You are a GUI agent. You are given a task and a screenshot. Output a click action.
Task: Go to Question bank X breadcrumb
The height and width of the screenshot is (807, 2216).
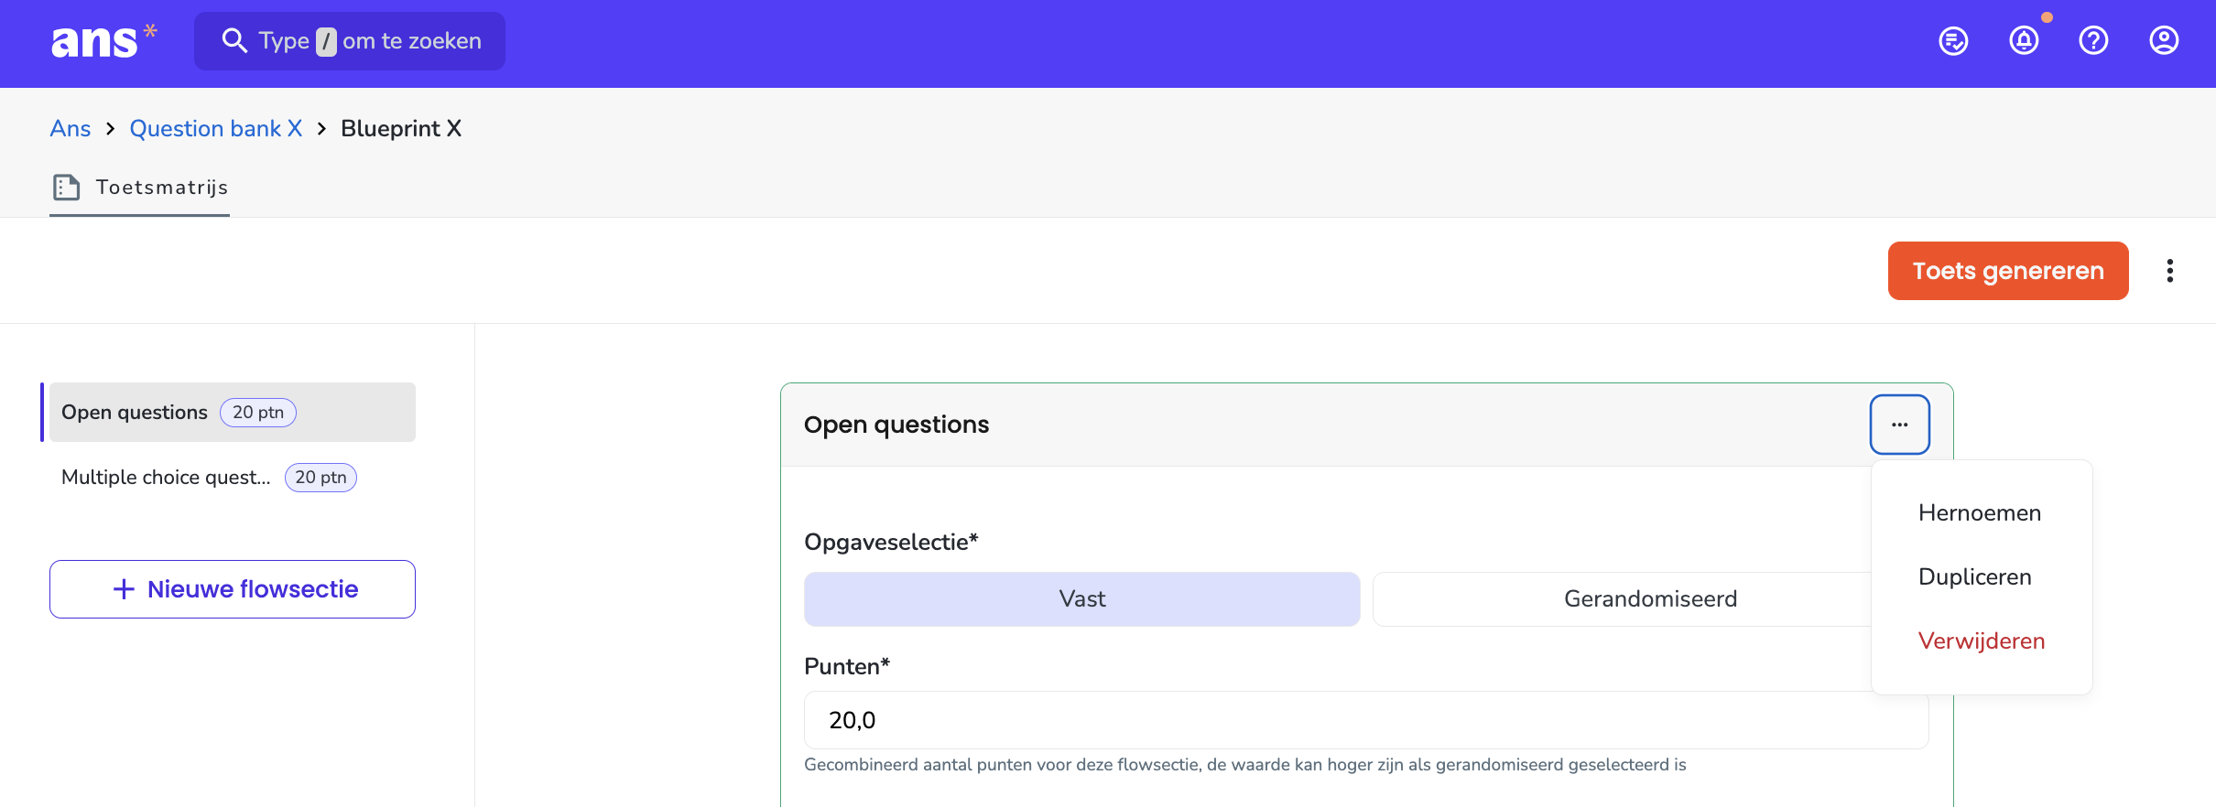[216, 129]
